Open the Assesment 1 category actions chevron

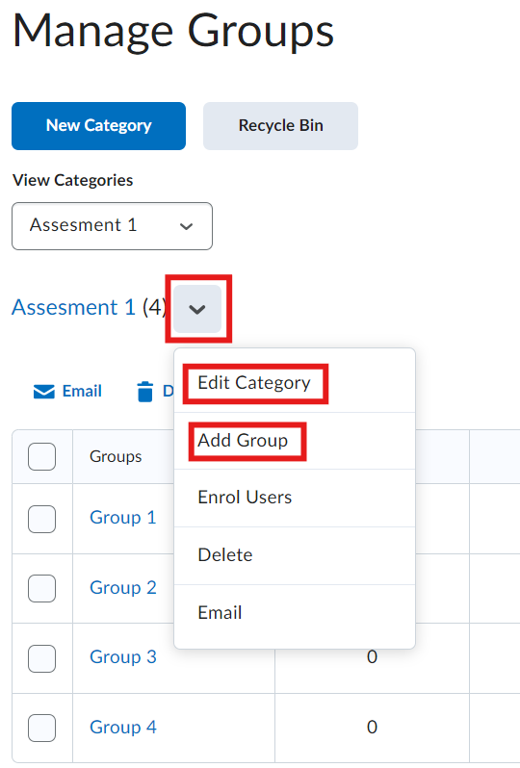pyautogui.click(x=197, y=309)
